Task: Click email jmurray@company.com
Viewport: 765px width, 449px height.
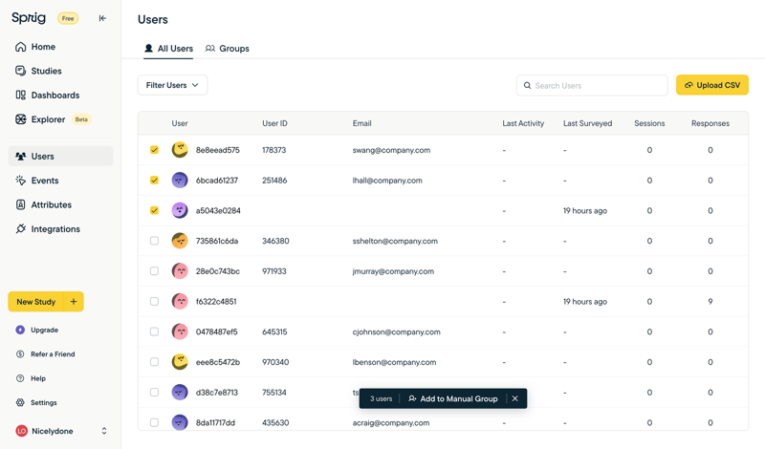Action: pyautogui.click(x=393, y=271)
